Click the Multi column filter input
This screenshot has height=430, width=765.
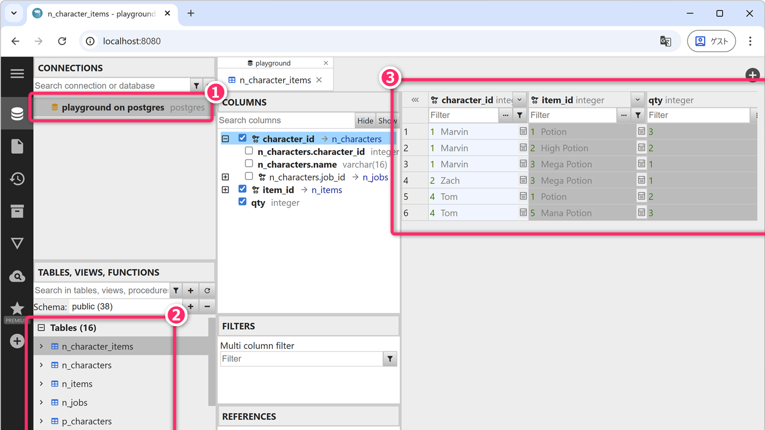(x=302, y=359)
